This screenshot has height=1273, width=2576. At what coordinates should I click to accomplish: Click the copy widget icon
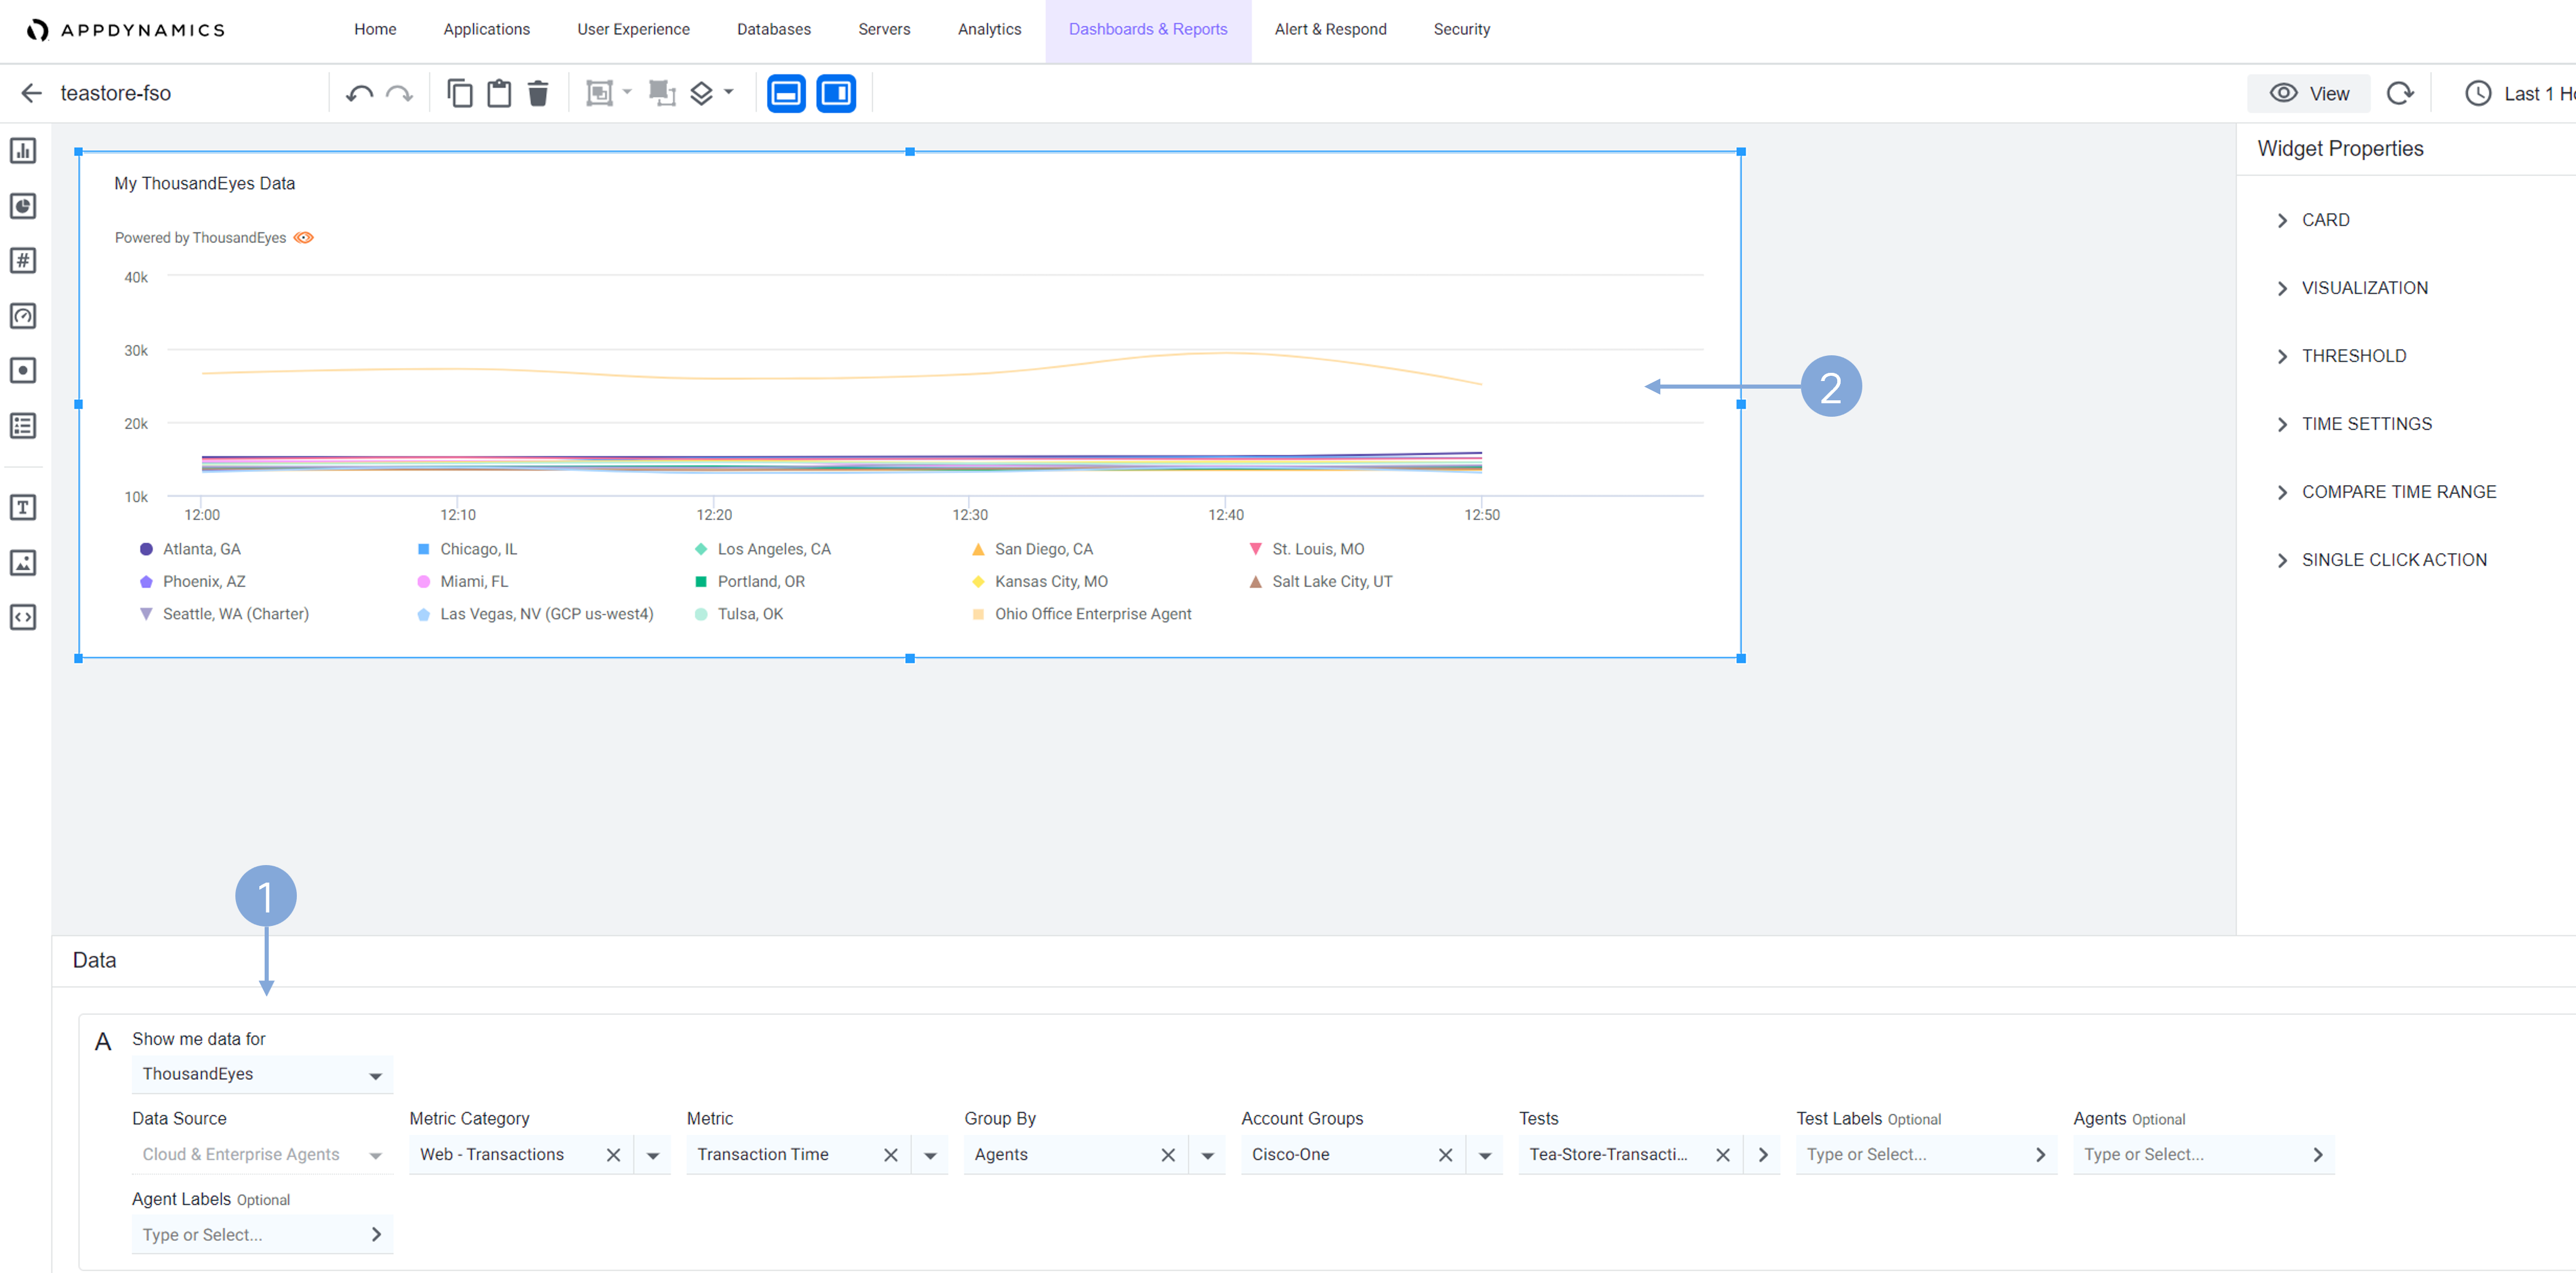(459, 94)
